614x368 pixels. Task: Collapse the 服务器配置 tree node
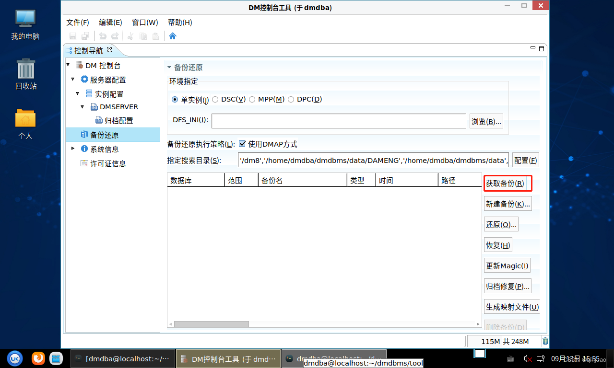72,79
